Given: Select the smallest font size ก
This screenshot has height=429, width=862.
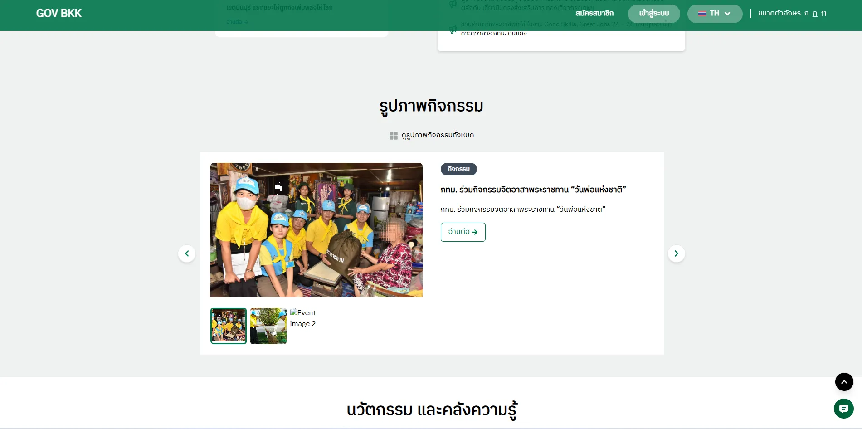Looking at the screenshot, I should point(807,13).
